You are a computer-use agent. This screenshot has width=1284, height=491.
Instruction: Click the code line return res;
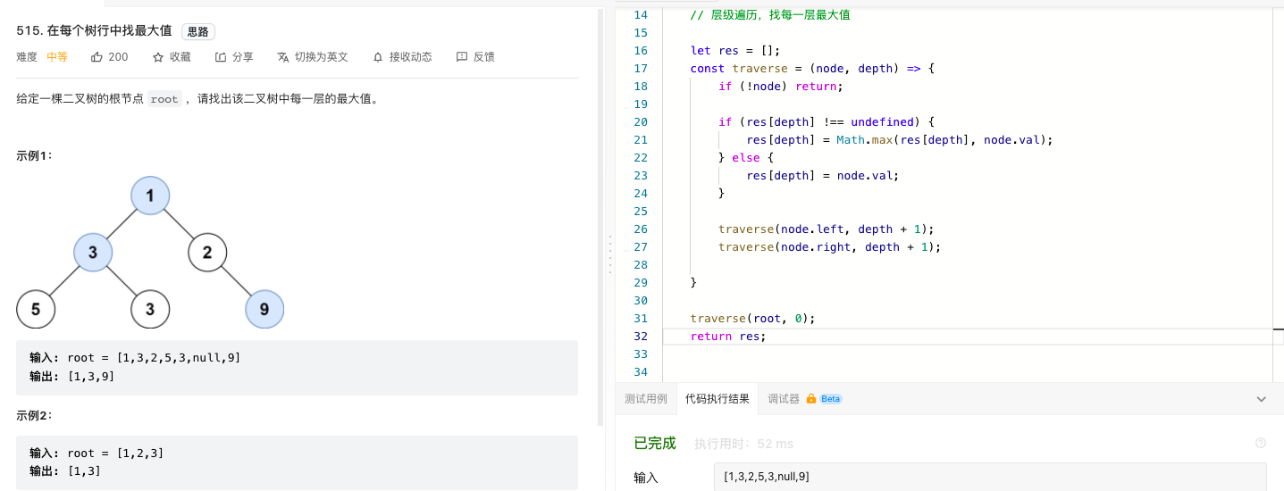pos(728,337)
